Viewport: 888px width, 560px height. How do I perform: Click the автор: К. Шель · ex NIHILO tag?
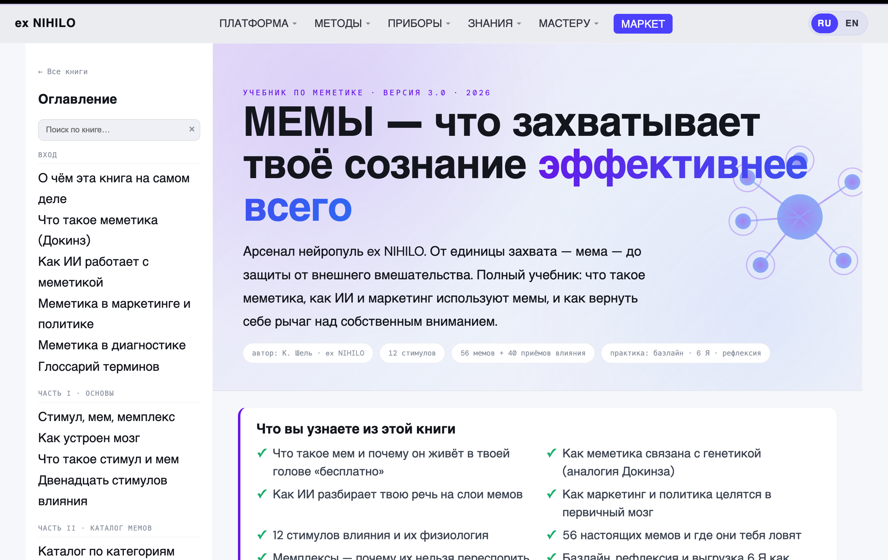coord(308,353)
